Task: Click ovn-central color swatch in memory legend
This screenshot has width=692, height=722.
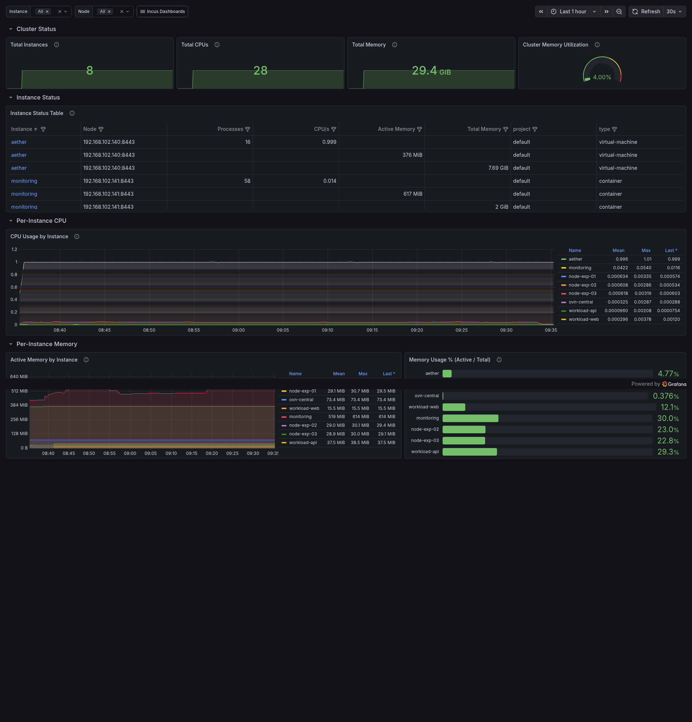Action: point(284,400)
